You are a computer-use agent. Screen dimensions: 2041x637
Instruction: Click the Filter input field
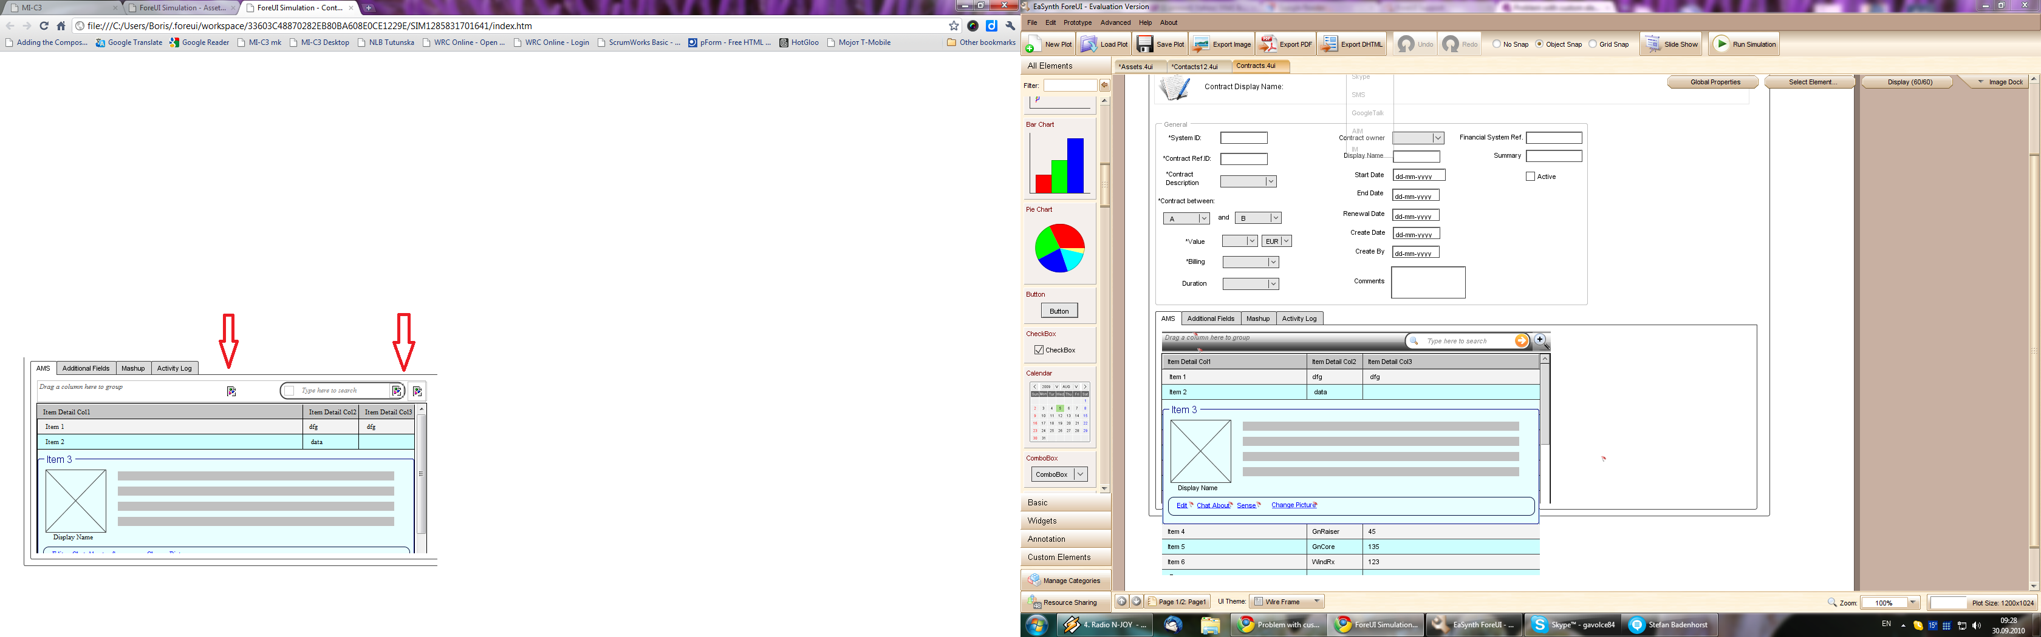[x=1070, y=86]
